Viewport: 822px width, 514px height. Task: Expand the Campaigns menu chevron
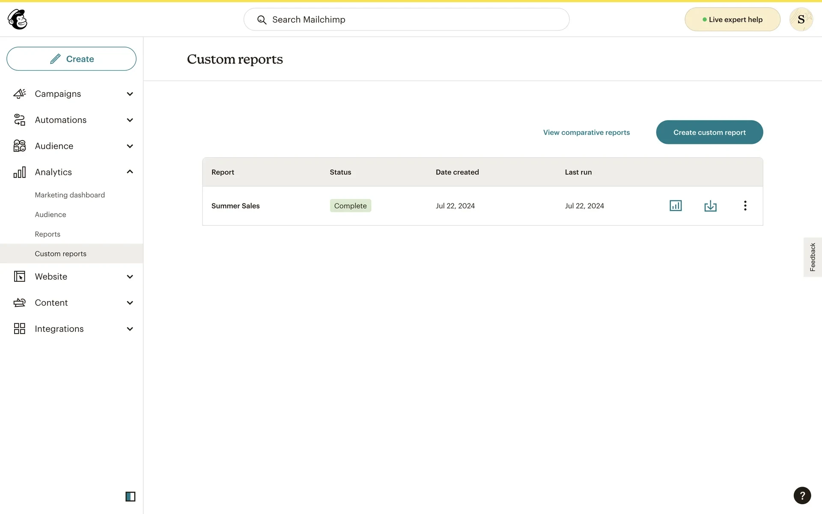point(130,94)
